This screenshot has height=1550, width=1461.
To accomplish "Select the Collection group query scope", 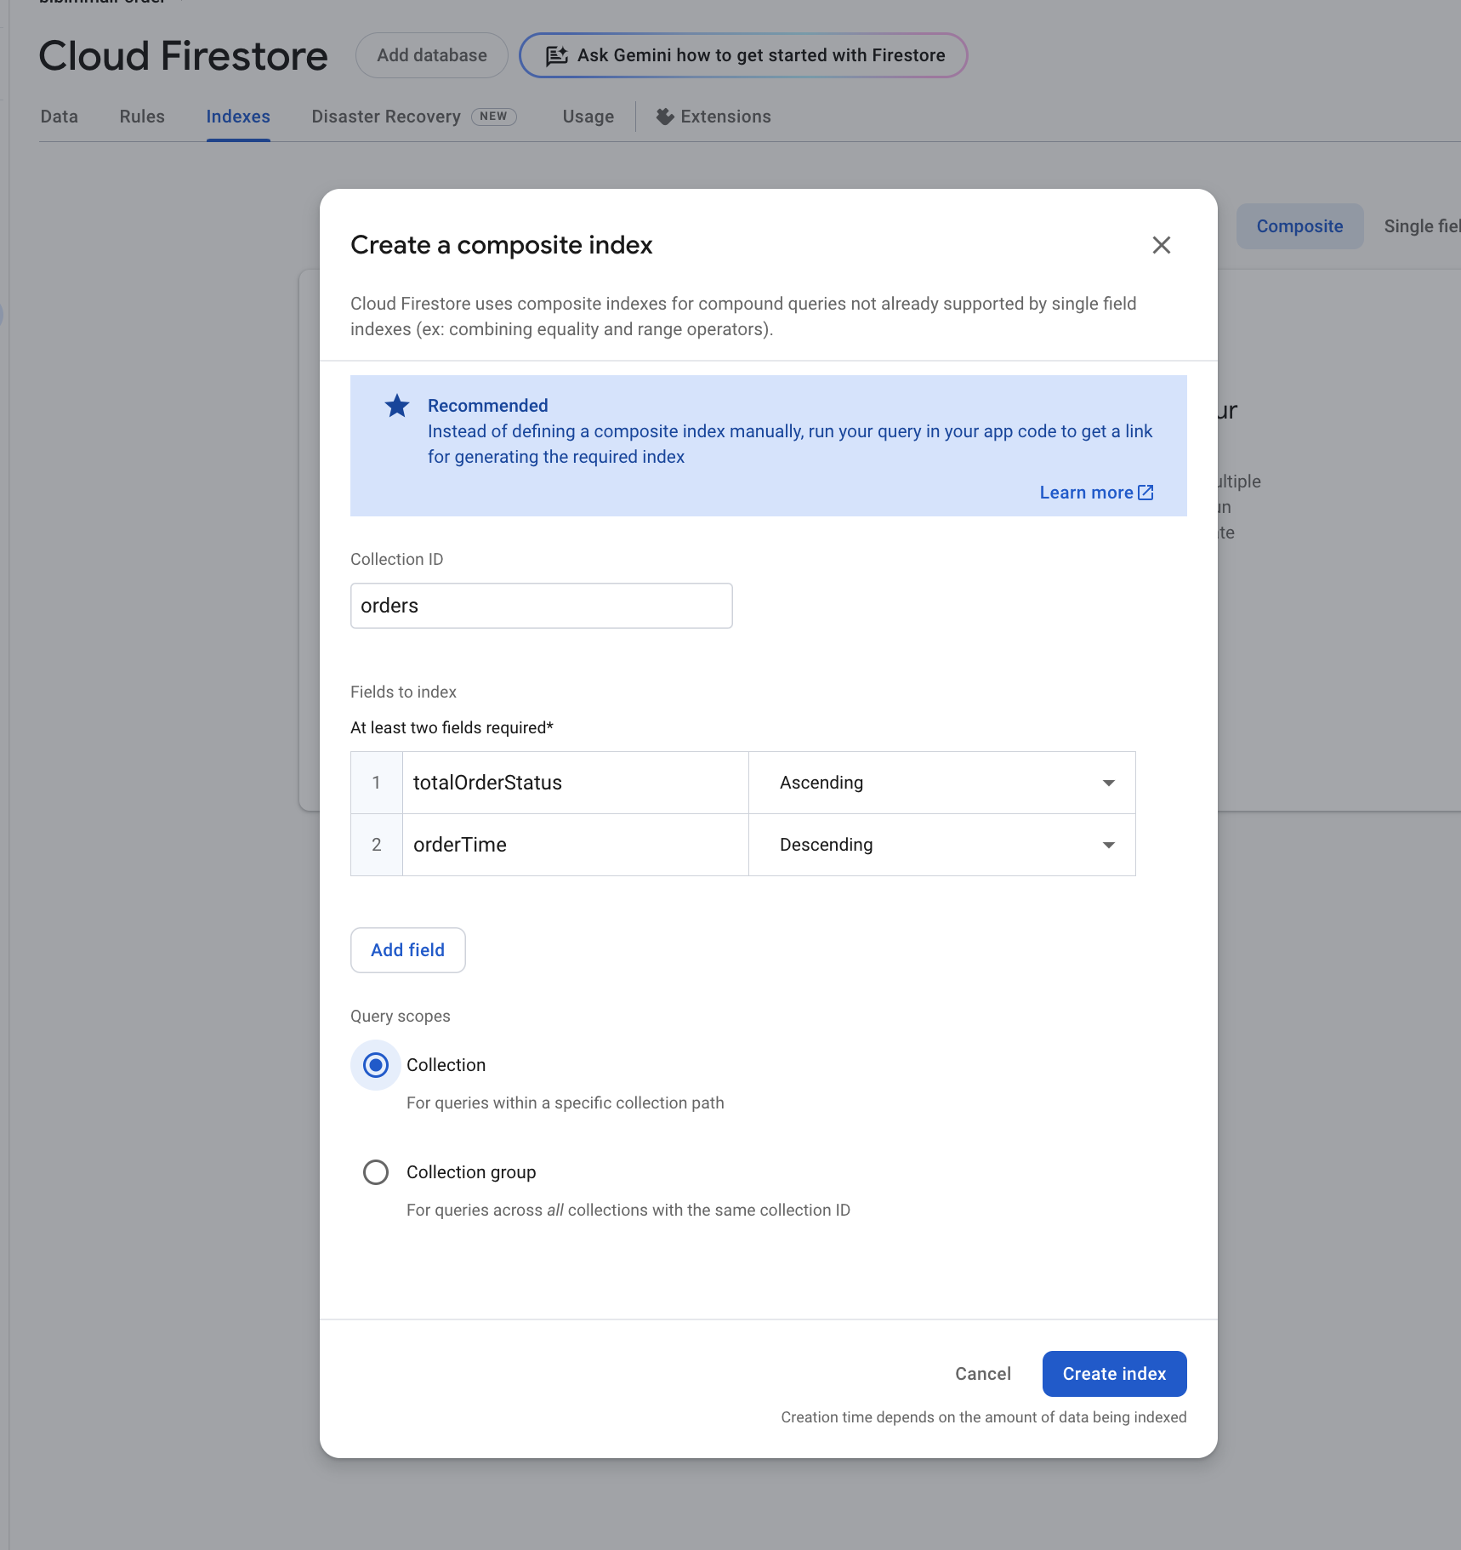I will [376, 1172].
